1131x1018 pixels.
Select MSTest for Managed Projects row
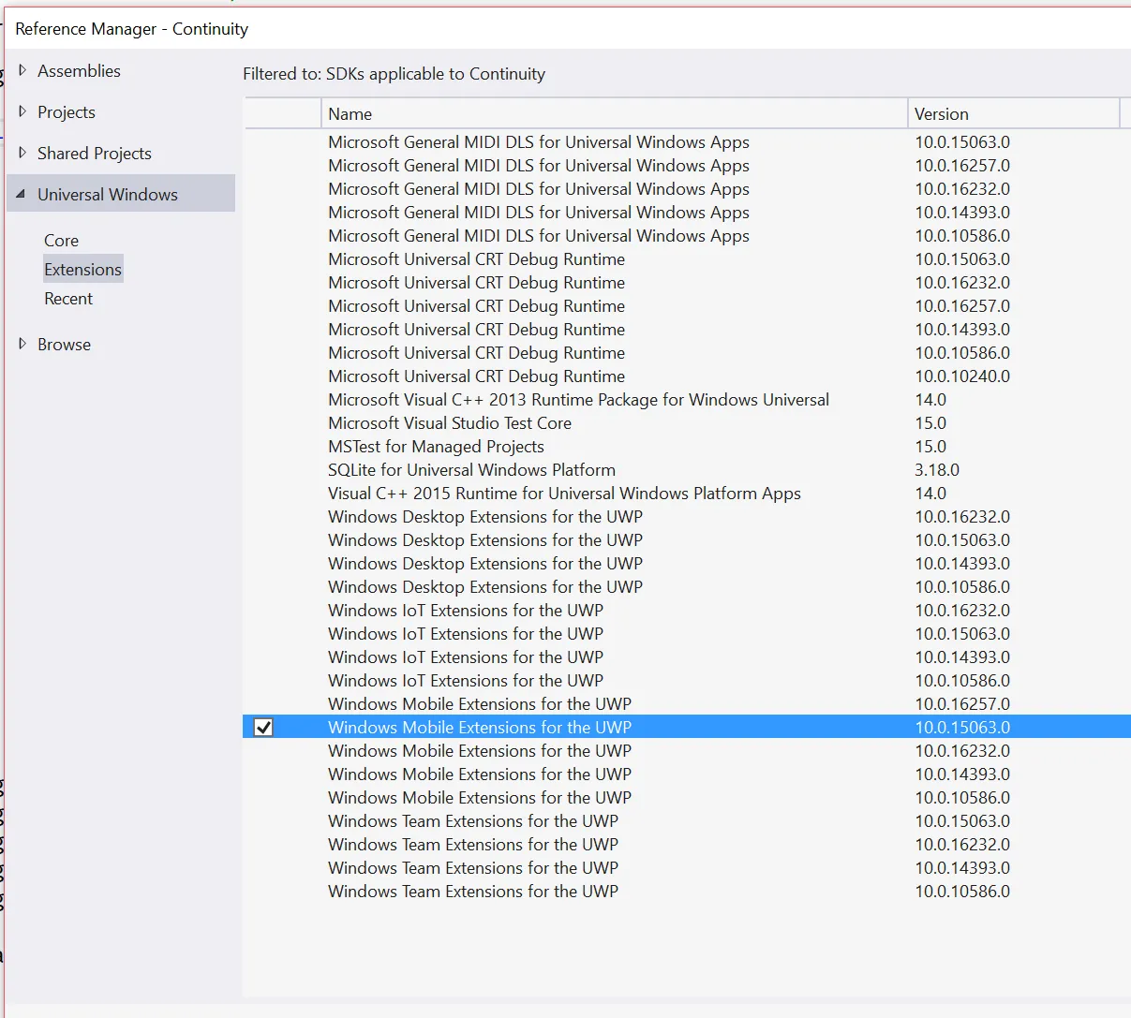pyautogui.click(x=686, y=447)
